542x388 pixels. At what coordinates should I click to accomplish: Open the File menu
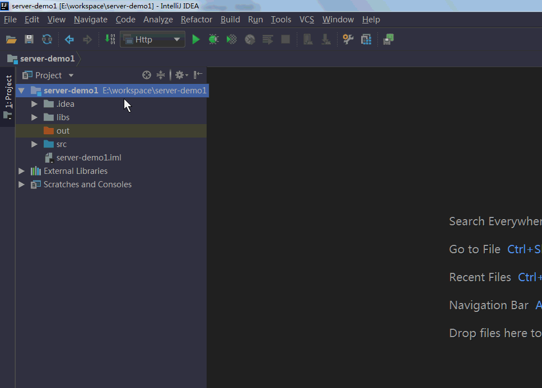coord(10,20)
